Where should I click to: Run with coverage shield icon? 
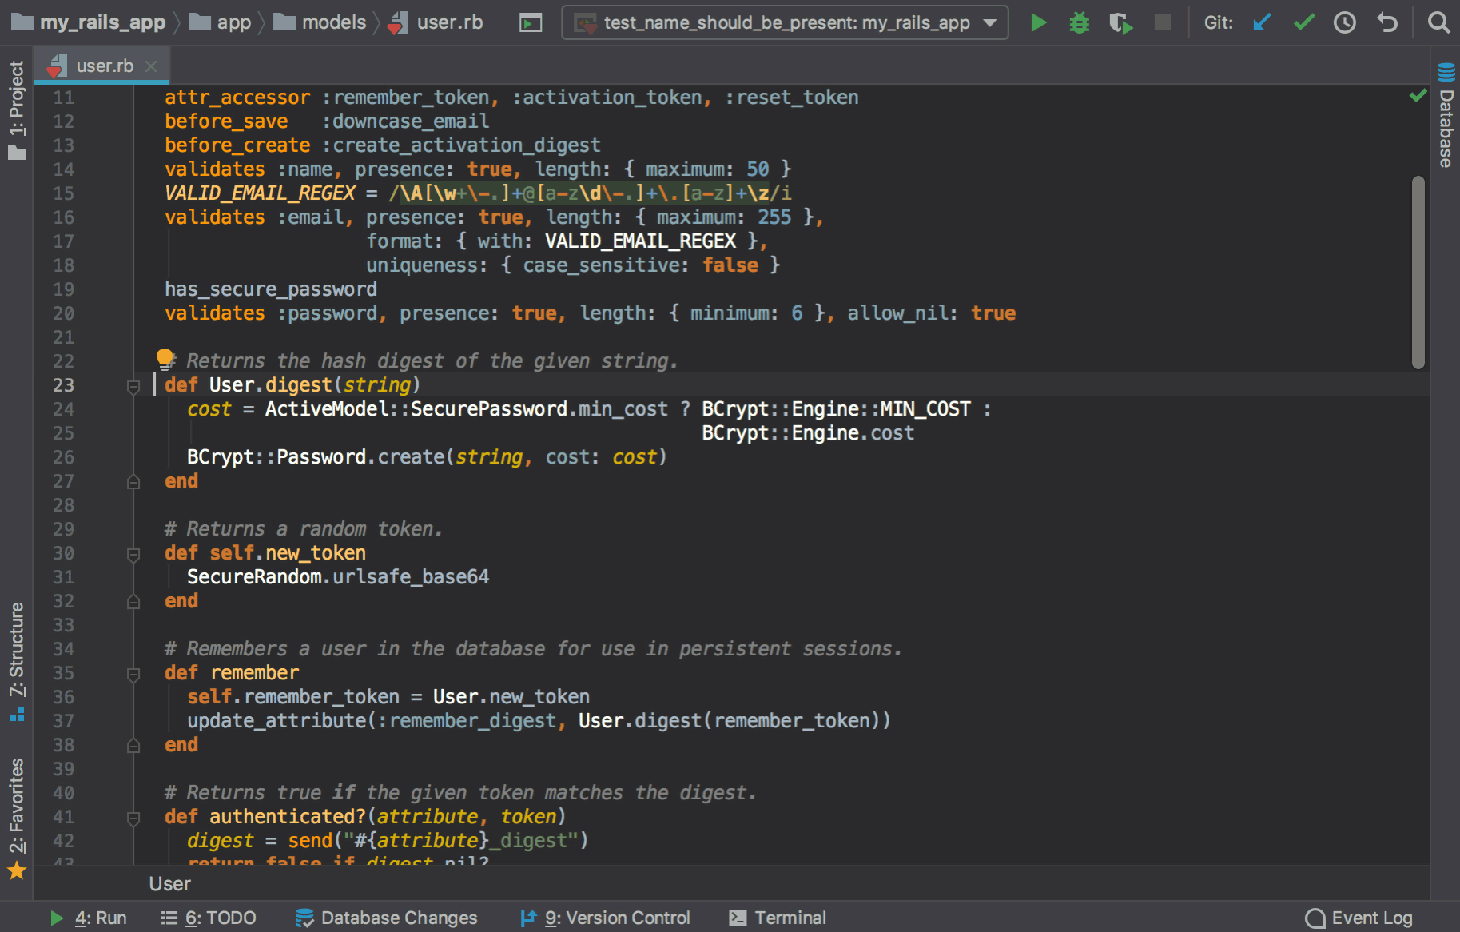click(x=1121, y=22)
